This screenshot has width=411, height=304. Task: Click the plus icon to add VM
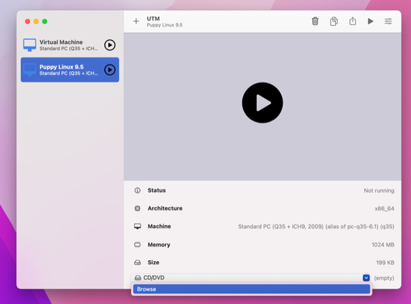[x=136, y=22]
